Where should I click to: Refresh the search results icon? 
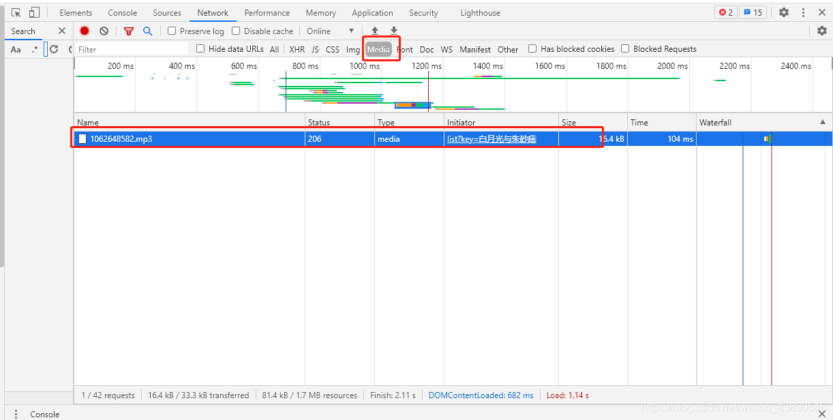54,49
